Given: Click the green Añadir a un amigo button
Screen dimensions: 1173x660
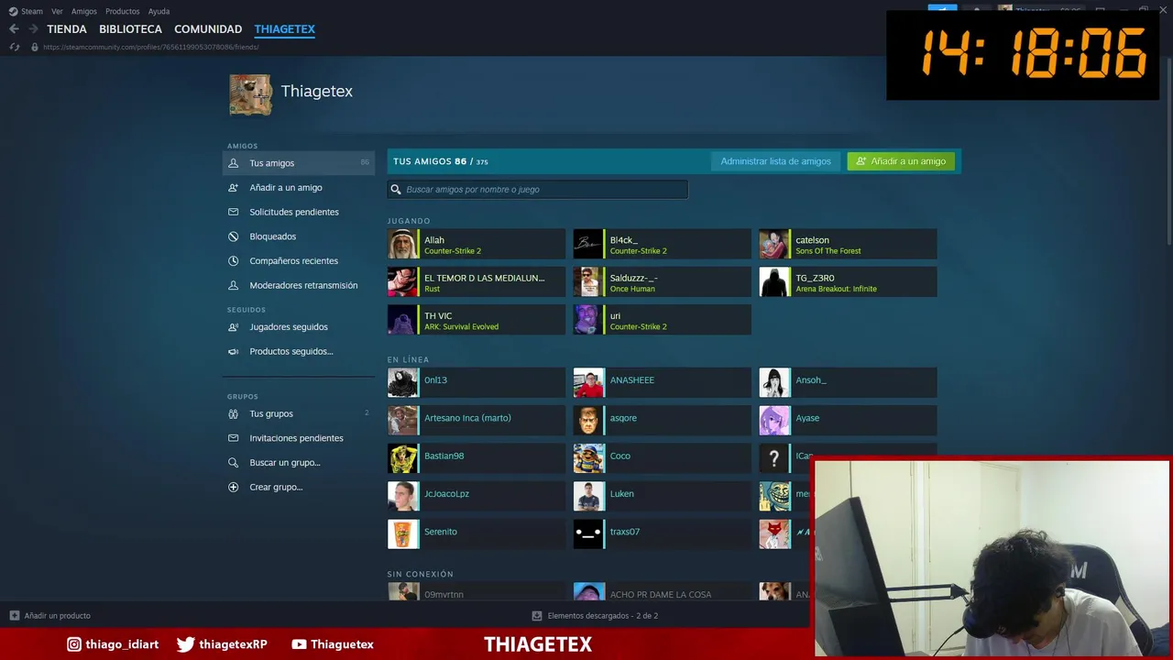Looking at the screenshot, I should 901,161.
